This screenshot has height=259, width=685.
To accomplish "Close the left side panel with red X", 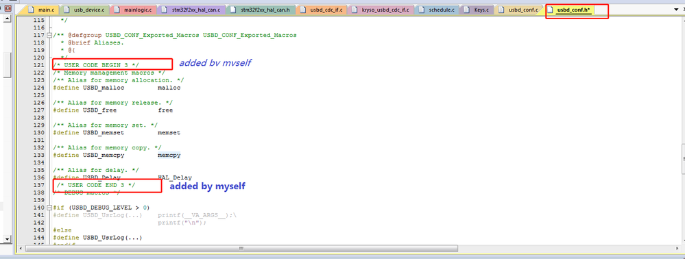I will (7, 8).
